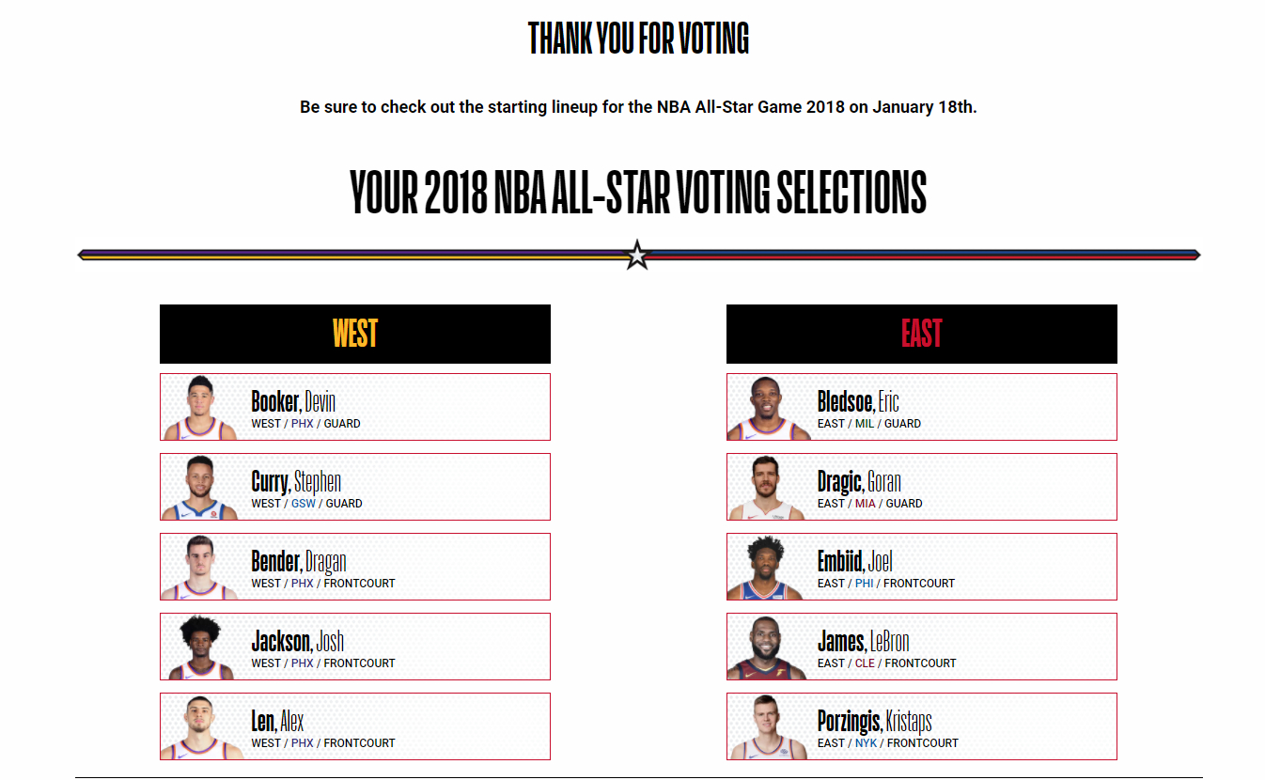The width and height of the screenshot is (1265, 780).
Task: Click the CLE team link under James
Action: click(x=865, y=663)
